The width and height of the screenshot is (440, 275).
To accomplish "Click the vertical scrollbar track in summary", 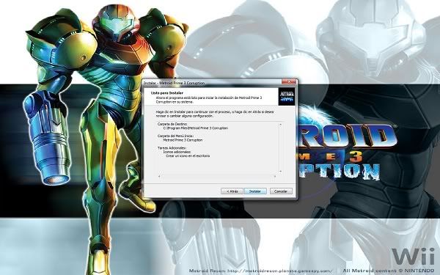I will point(280,148).
